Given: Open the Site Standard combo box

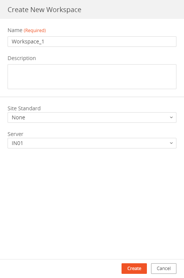Looking at the screenshot, I should [92, 117].
